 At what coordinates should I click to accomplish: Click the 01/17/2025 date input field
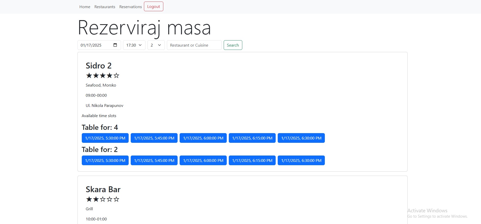[94, 45]
